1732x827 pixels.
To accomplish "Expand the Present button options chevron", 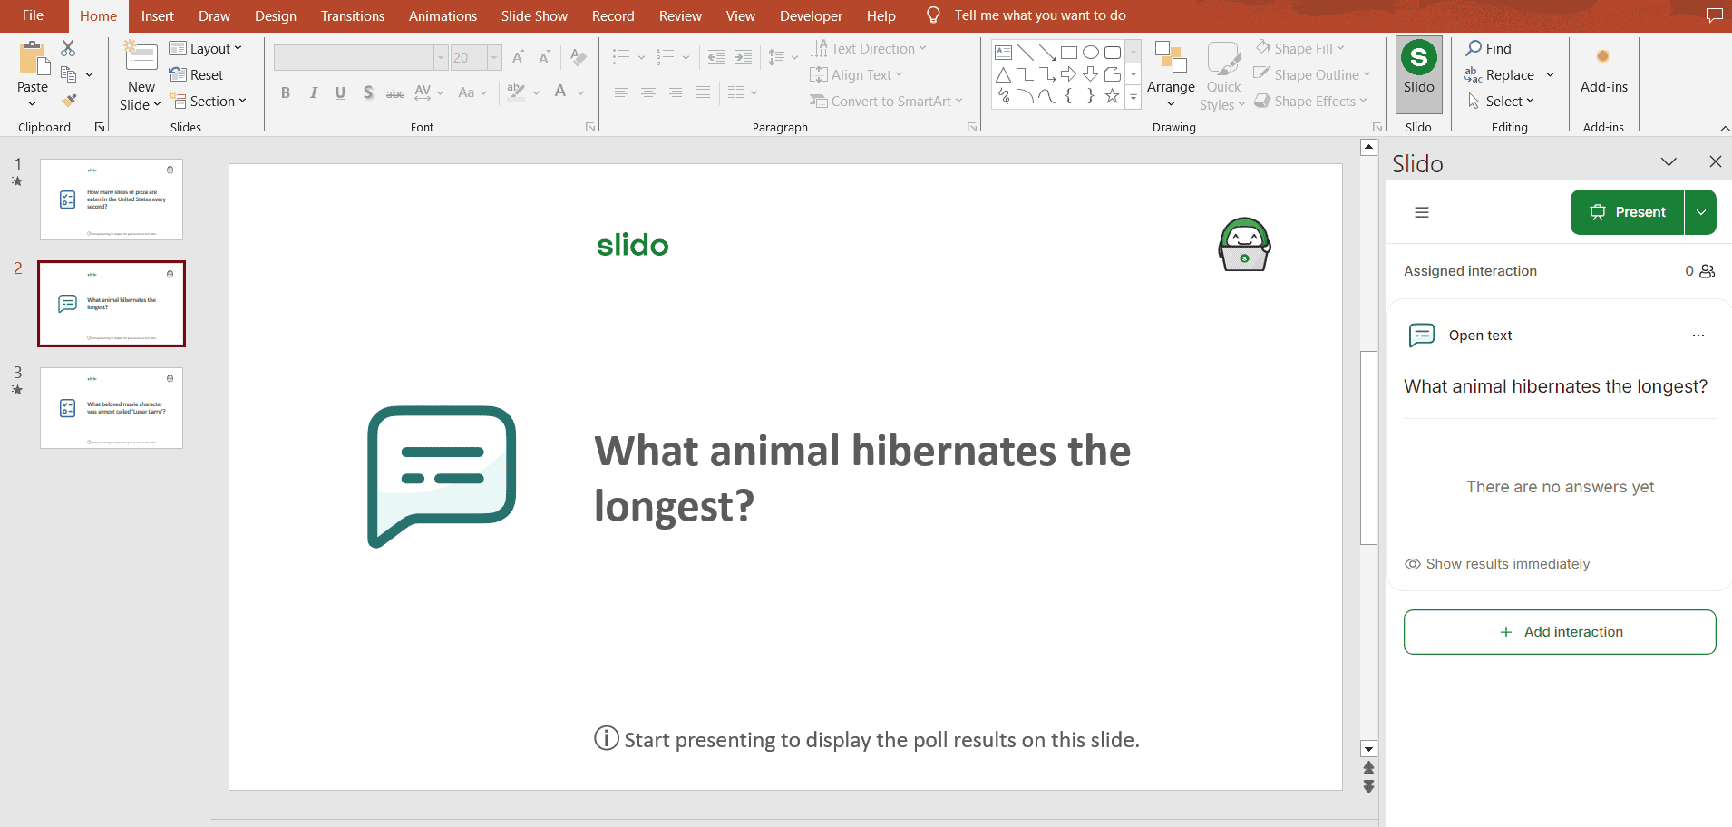I will 1702,211.
